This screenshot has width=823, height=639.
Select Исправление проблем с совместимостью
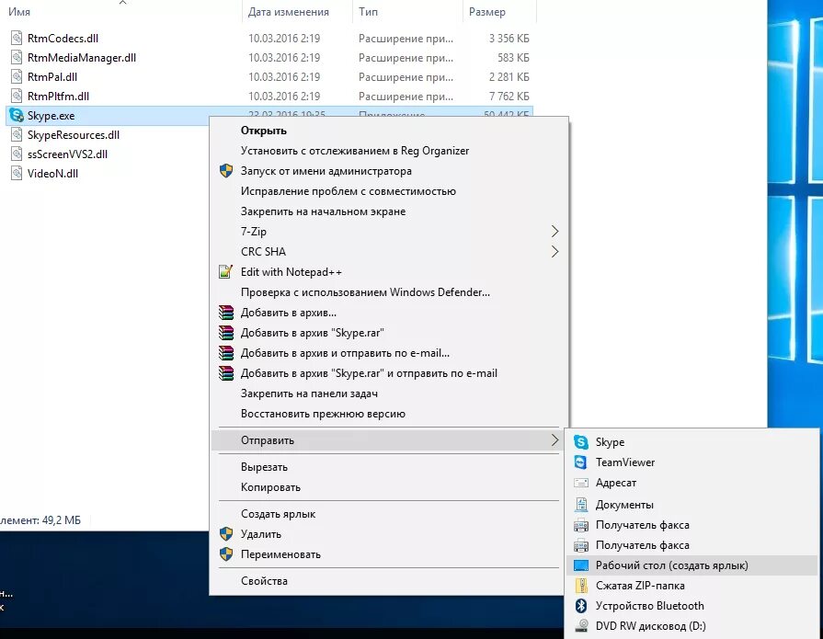point(389,191)
